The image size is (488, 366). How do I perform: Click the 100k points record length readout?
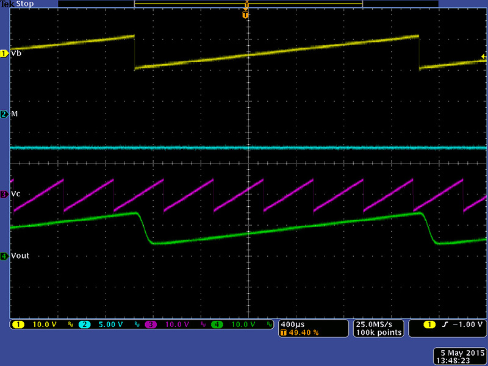[x=379, y=332]
